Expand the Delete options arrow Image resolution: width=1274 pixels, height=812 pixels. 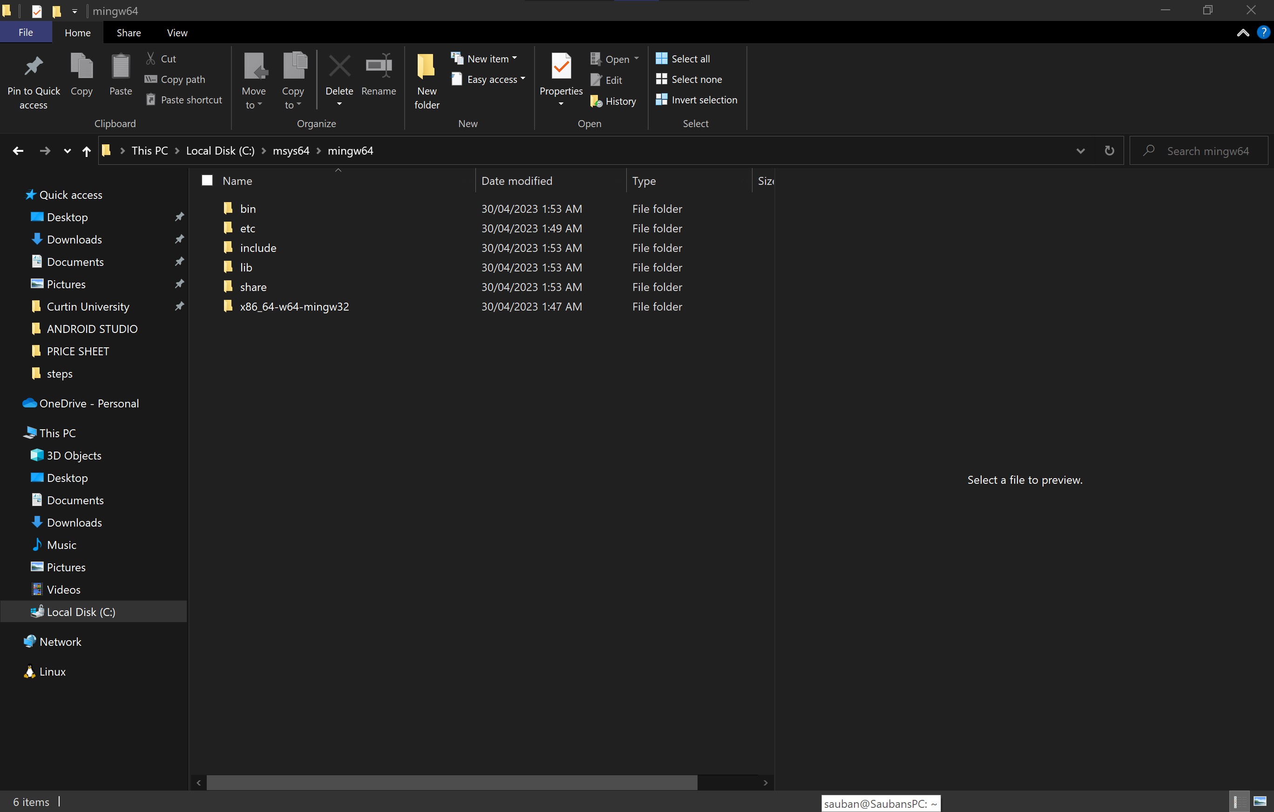[339, 104]
